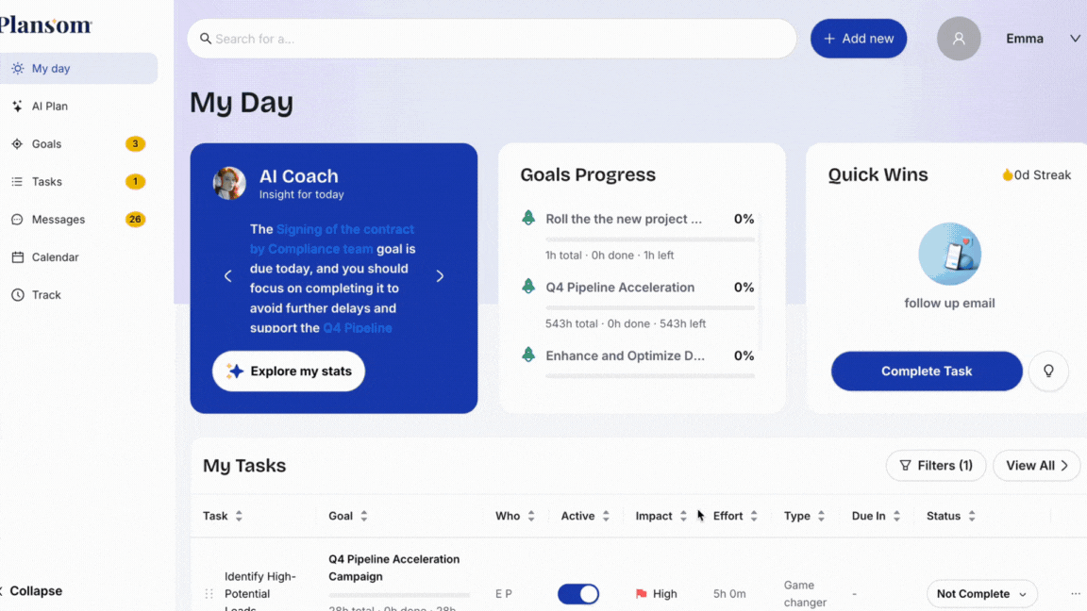The height and width of the screenshot is (611, 1087).
Task: Click the AI Coach profile photo
Action: tap(229, 183)
